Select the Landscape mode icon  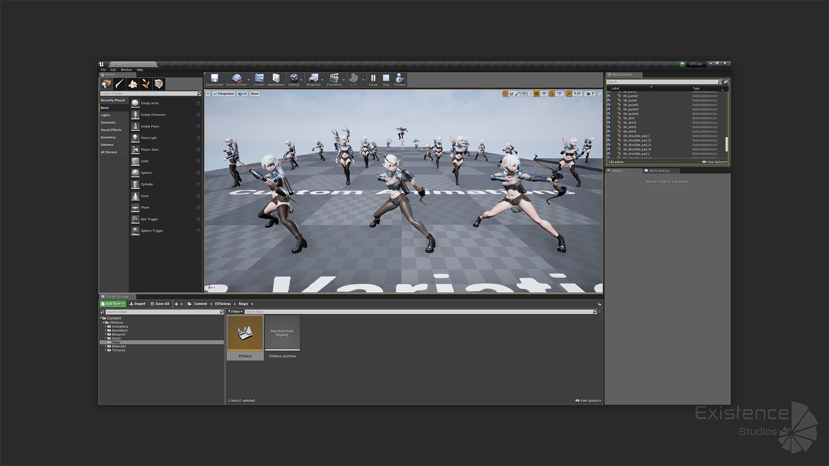point(133,84)
